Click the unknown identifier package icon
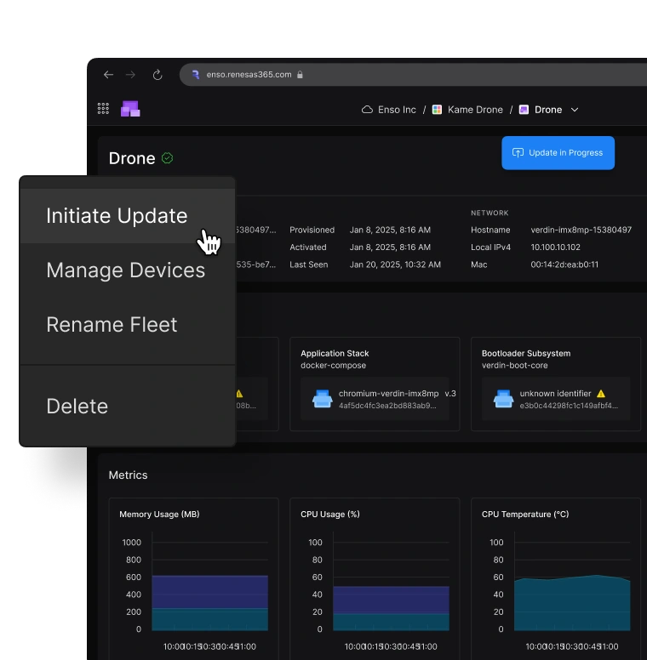 [504, 399]
